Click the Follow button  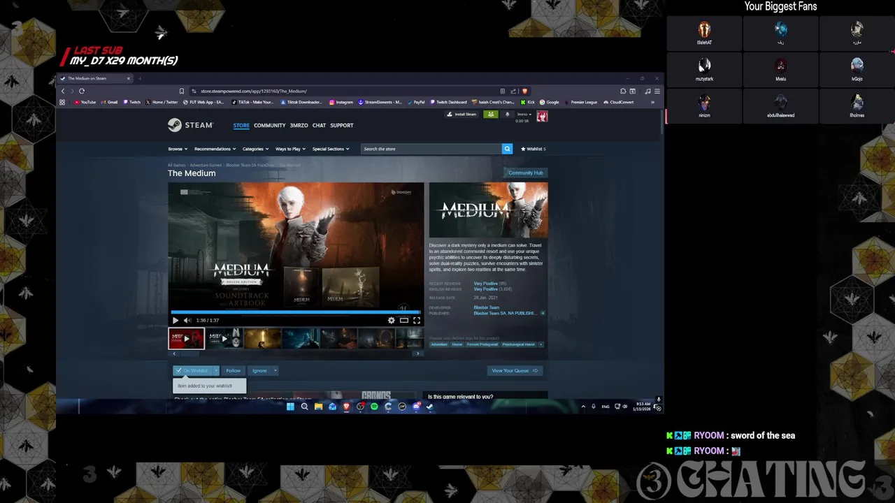(234, 370)
